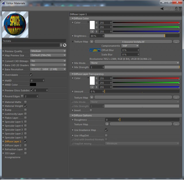Open file browser for X-boxone testata.tif texture

pos(176,42)
